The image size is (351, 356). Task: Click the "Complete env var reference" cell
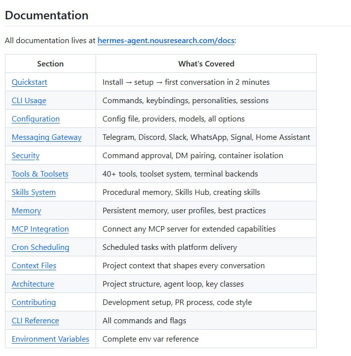click(x=150, y=339)
